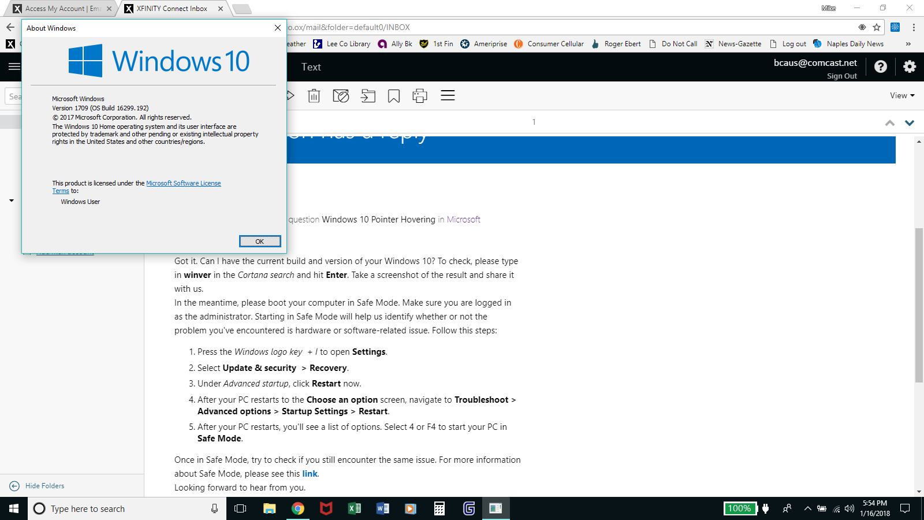Screen dimensions: 924x520
Task: Go back with the browser back arrow
Action: click(x=10, y=27)
